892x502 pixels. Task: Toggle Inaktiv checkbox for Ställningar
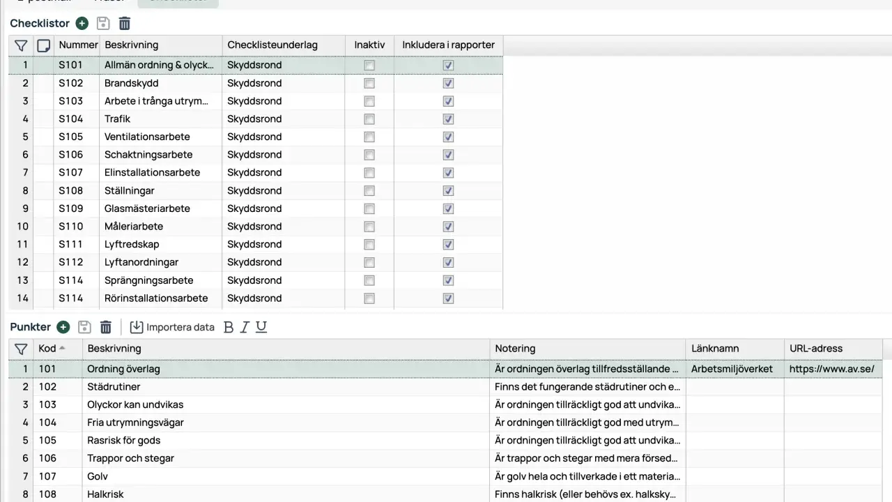coord(369,190)
